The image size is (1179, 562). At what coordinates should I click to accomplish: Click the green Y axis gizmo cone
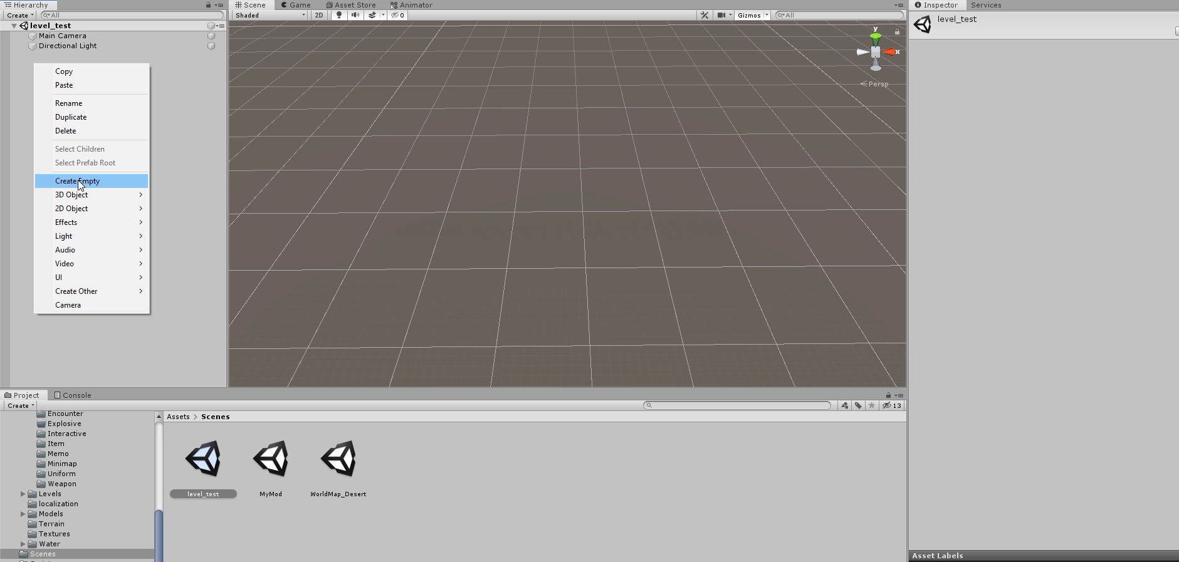point(876,39)
